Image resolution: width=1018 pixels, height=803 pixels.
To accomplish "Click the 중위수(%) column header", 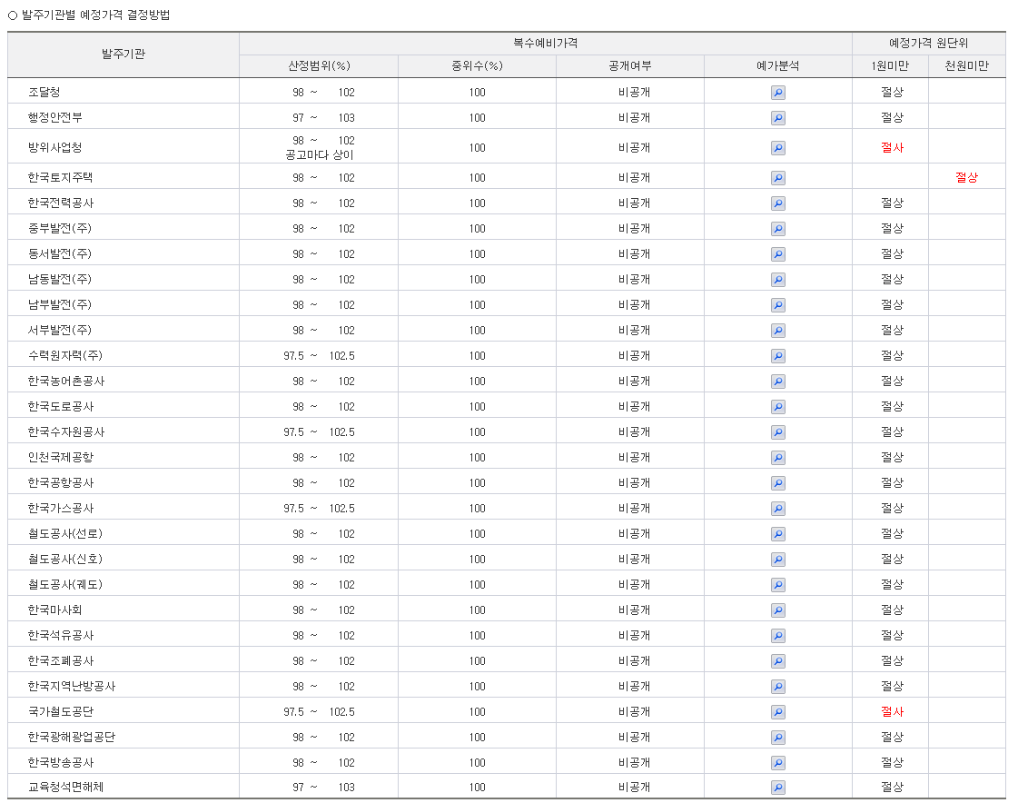I will pyautogui.click(x=477, y=65).
